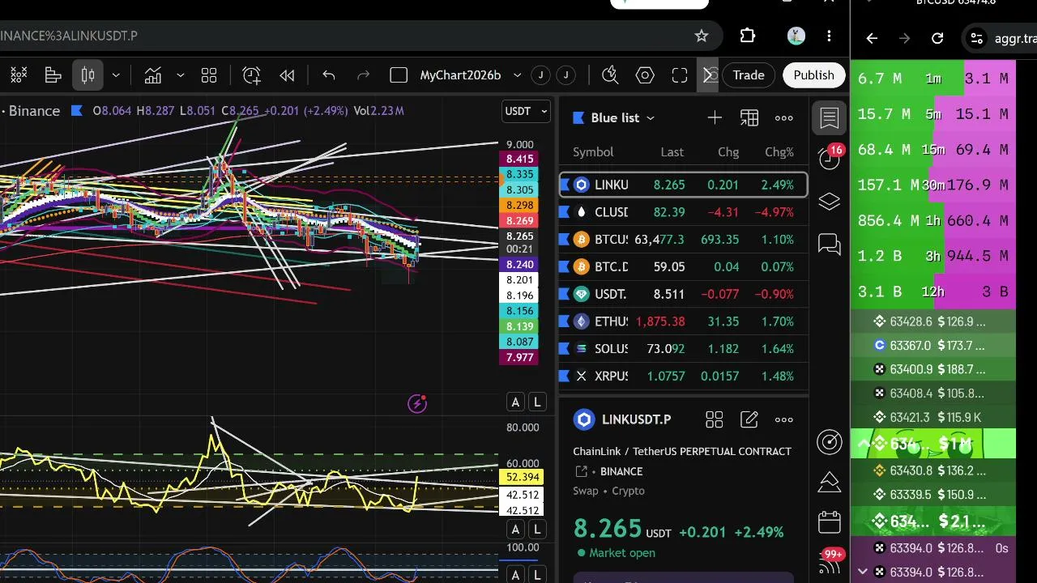1037x583 pixels.
Task: Open the chart type dropdown arrow
Action: tap(116, 75)
